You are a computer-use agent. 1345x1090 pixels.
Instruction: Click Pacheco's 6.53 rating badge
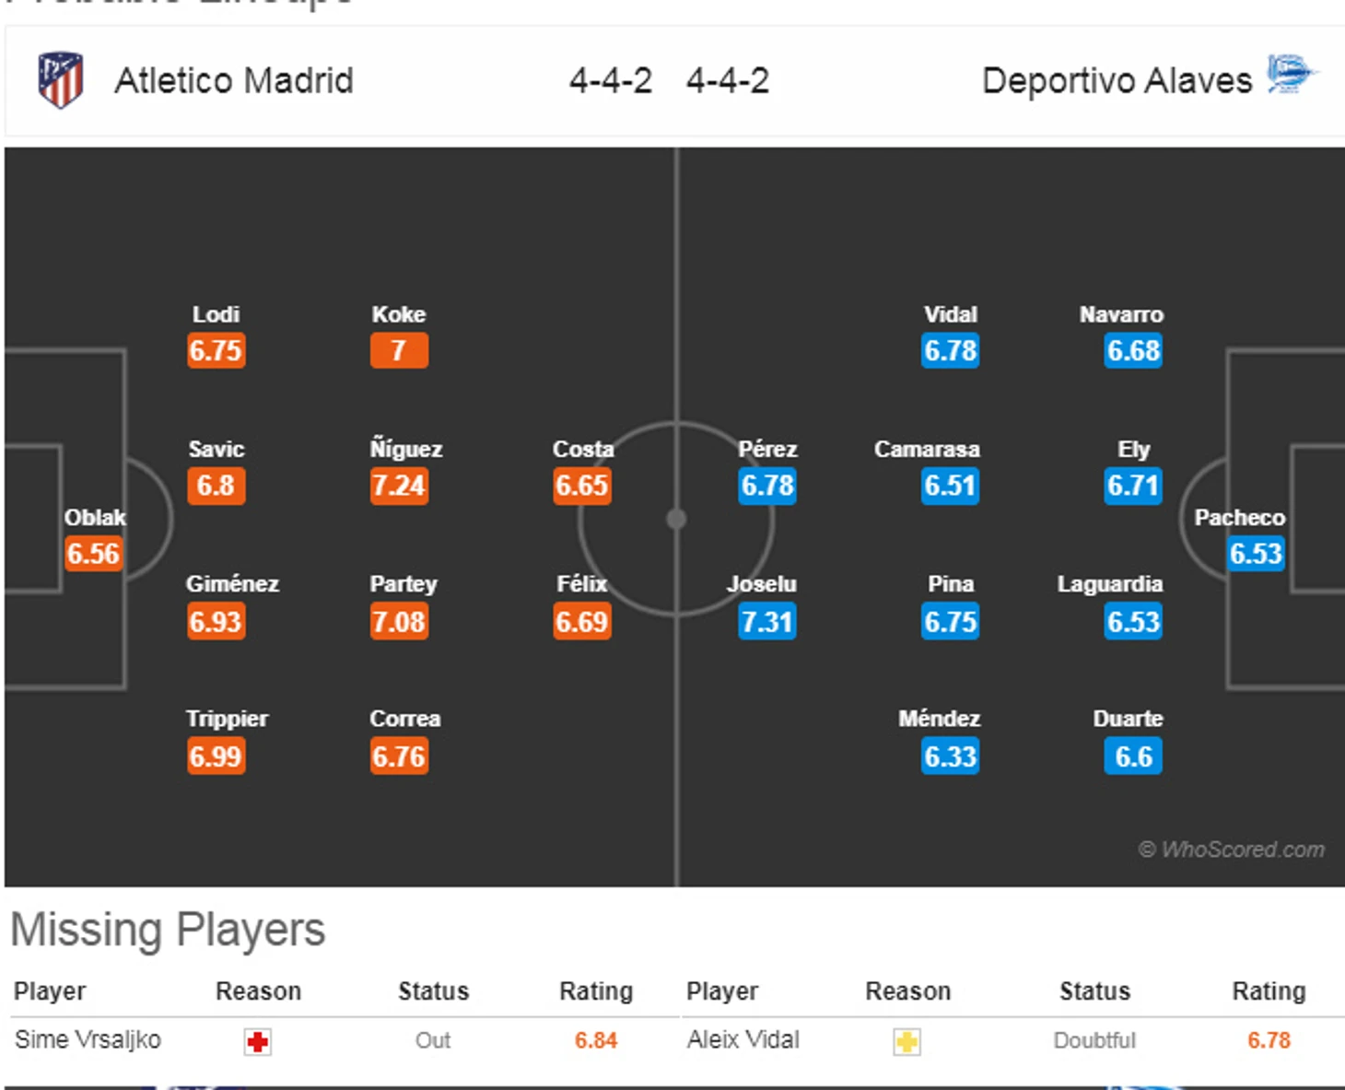coord(1256,554)
